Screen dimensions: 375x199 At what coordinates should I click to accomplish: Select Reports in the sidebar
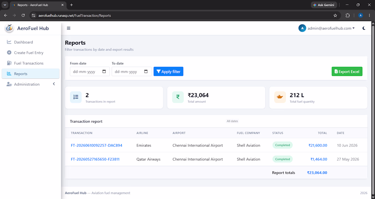(31, 74)
